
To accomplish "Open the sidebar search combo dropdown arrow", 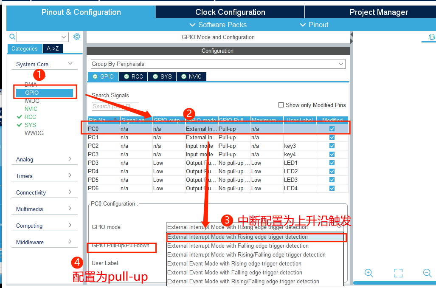I will [64, 37].
